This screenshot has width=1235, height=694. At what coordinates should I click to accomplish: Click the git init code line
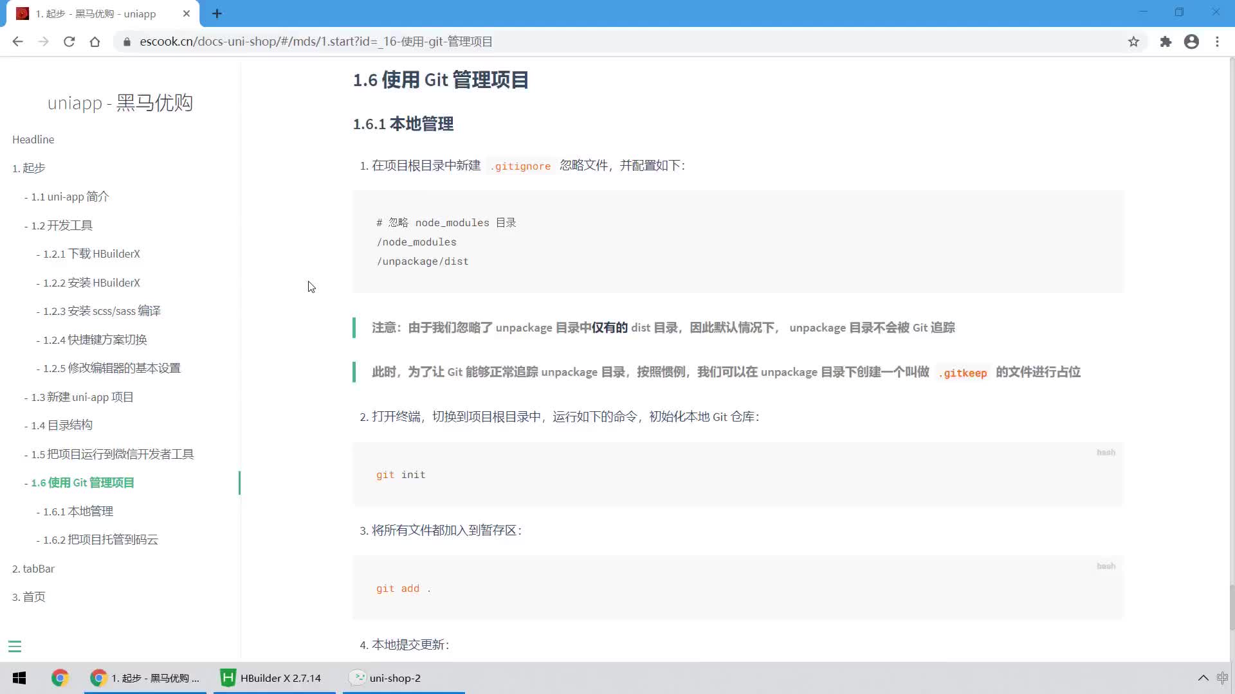(401, 475)
